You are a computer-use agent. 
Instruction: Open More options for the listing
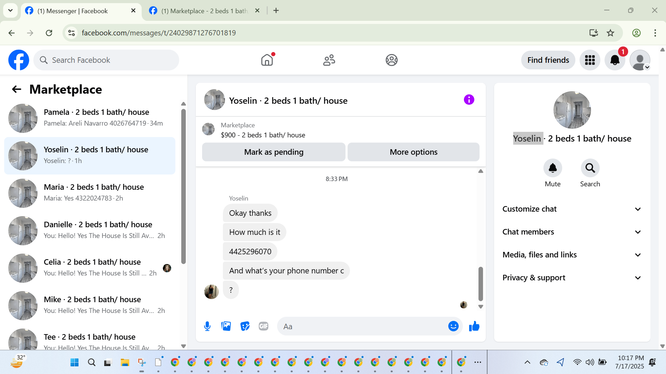[x=414, y=152]
